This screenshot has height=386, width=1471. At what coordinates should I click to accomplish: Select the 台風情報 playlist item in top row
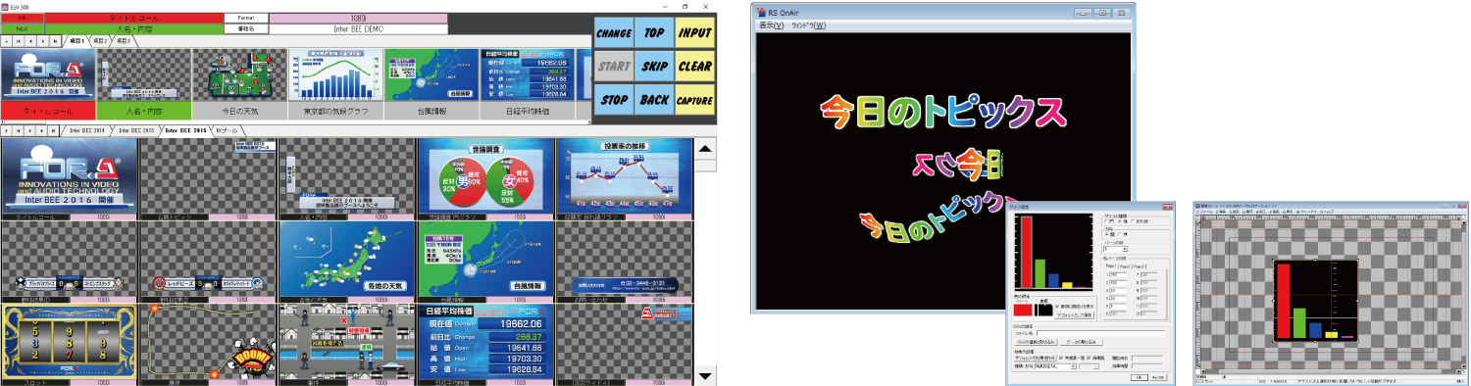pos(431,84)
